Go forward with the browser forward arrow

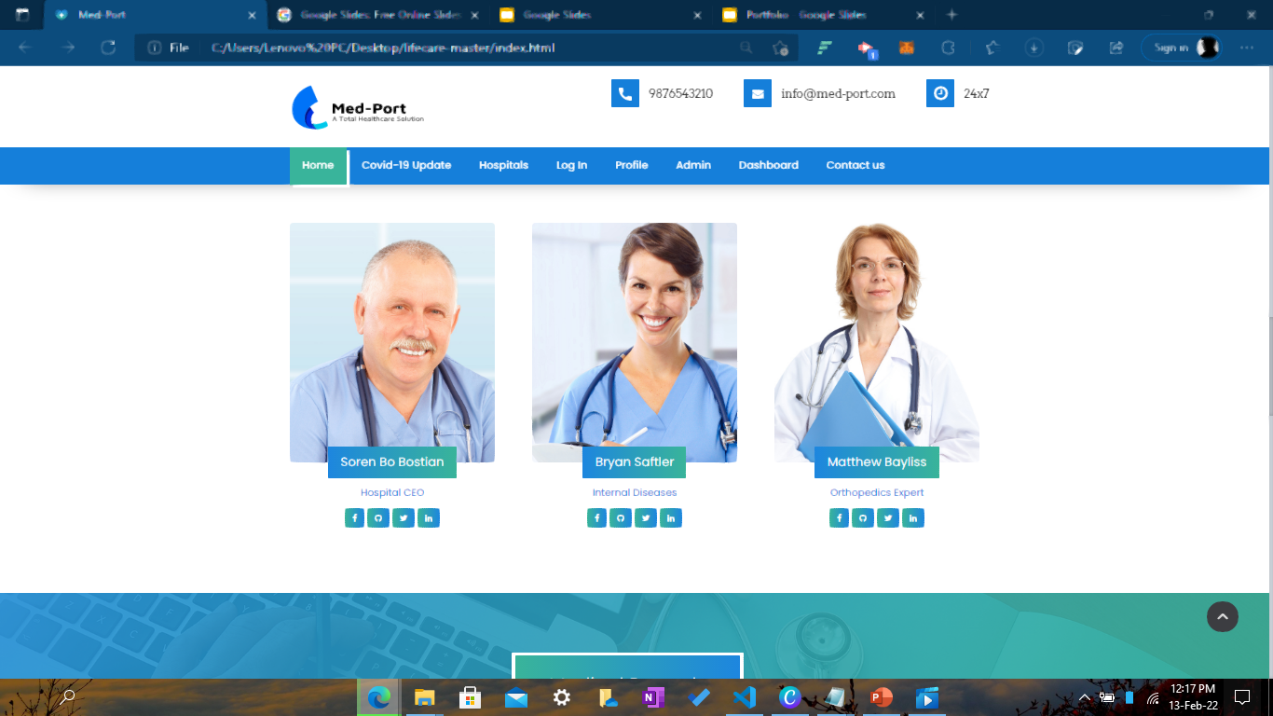tap(67, 48)
